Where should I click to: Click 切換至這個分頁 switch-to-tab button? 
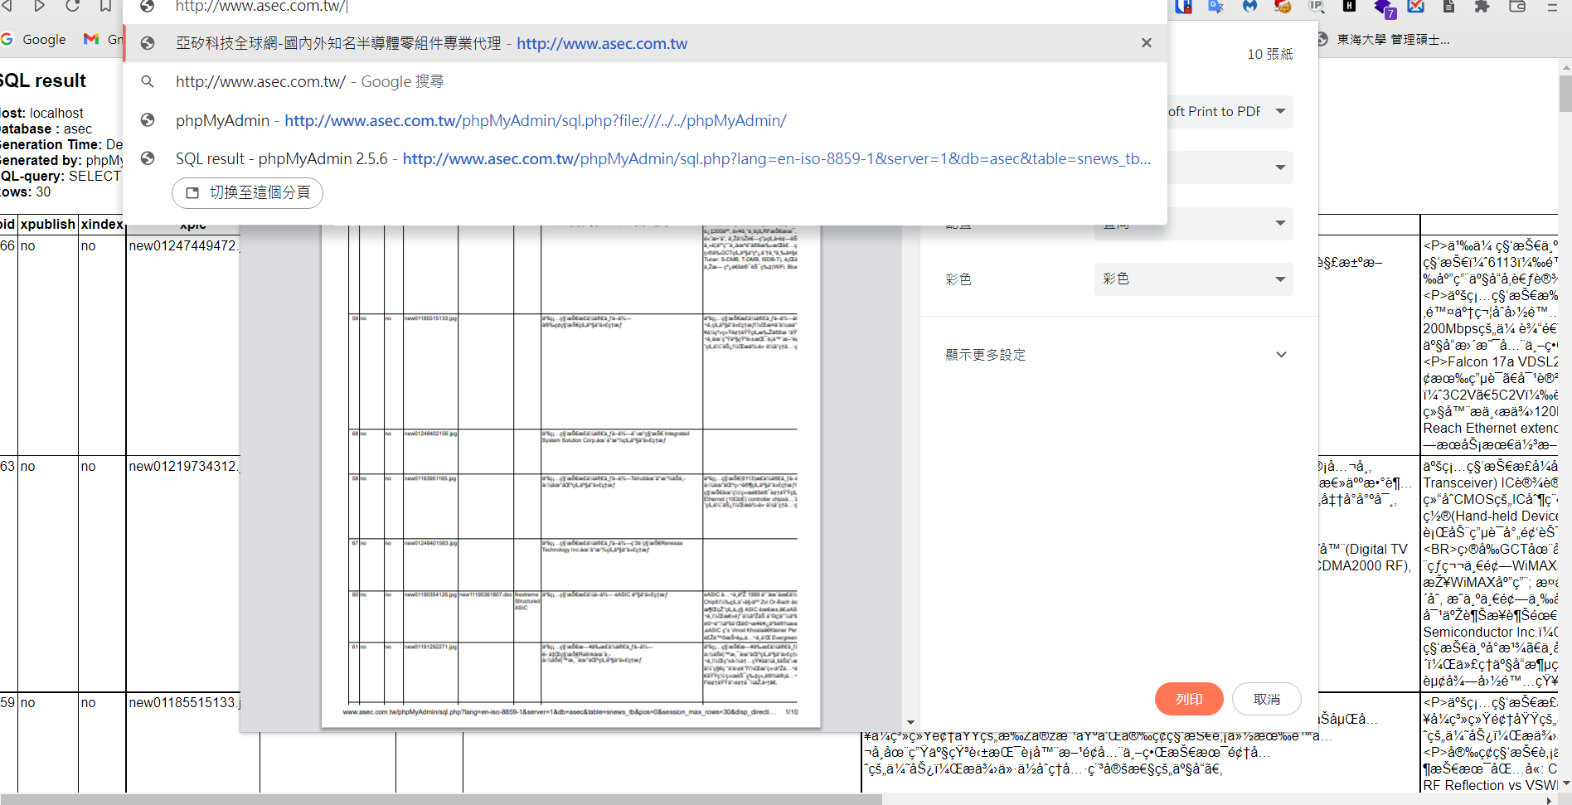(x=247, y=192)
